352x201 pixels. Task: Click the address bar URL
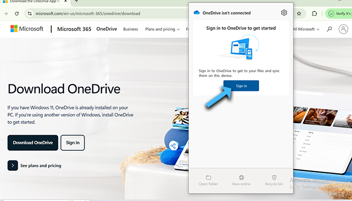coord(88,14)
